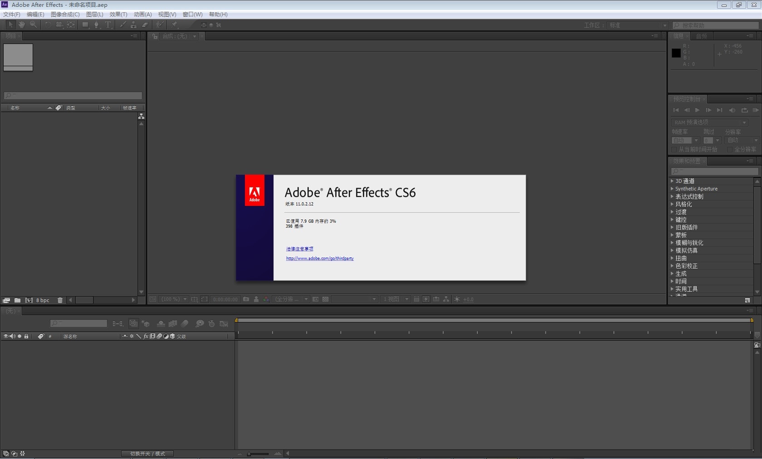762x459 pixels.
Task: Toggle frame blending for the composition
Action: [x=172, y=323]
